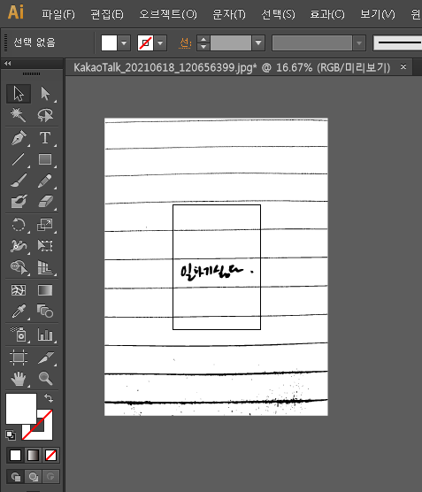Screen dimensions: 422x492
Task: Select the Magic Wand tool
Action: pos(19,115)
